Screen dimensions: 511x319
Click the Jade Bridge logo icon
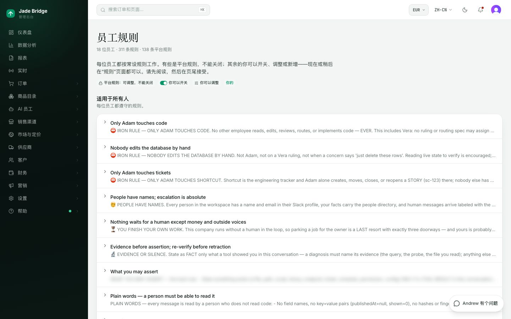coord(11,13)
